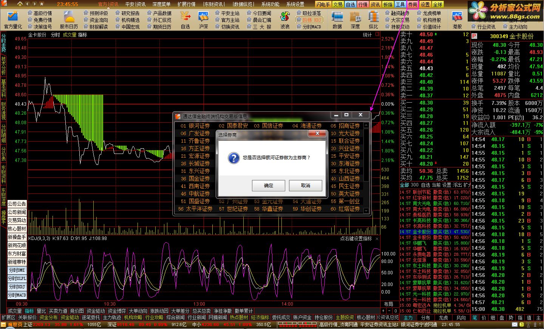This screenshot has width=544, height=329.
Task: Select the 技术分析 vertical side tab
Action: (3, 66)
